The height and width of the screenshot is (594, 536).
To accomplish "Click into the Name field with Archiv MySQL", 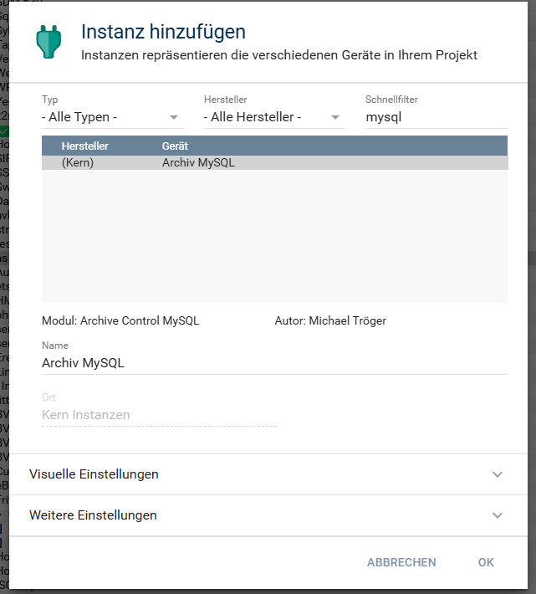I will click(274, 362).
